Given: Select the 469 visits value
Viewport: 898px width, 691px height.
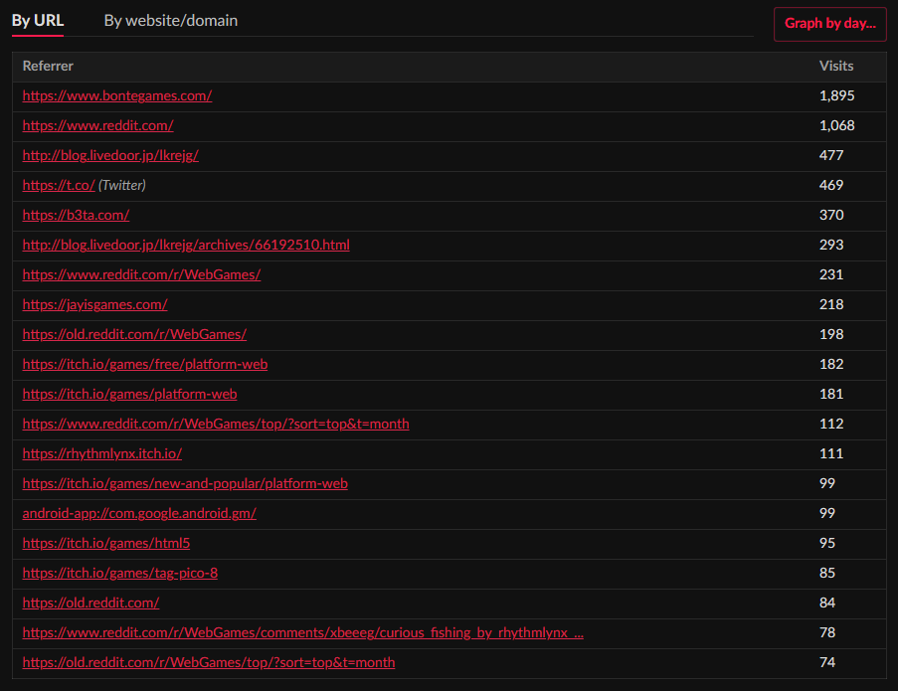Looking at the screenshot, I should 831,185.
